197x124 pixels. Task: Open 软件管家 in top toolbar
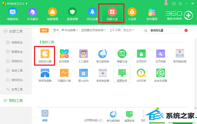[152, 14]
